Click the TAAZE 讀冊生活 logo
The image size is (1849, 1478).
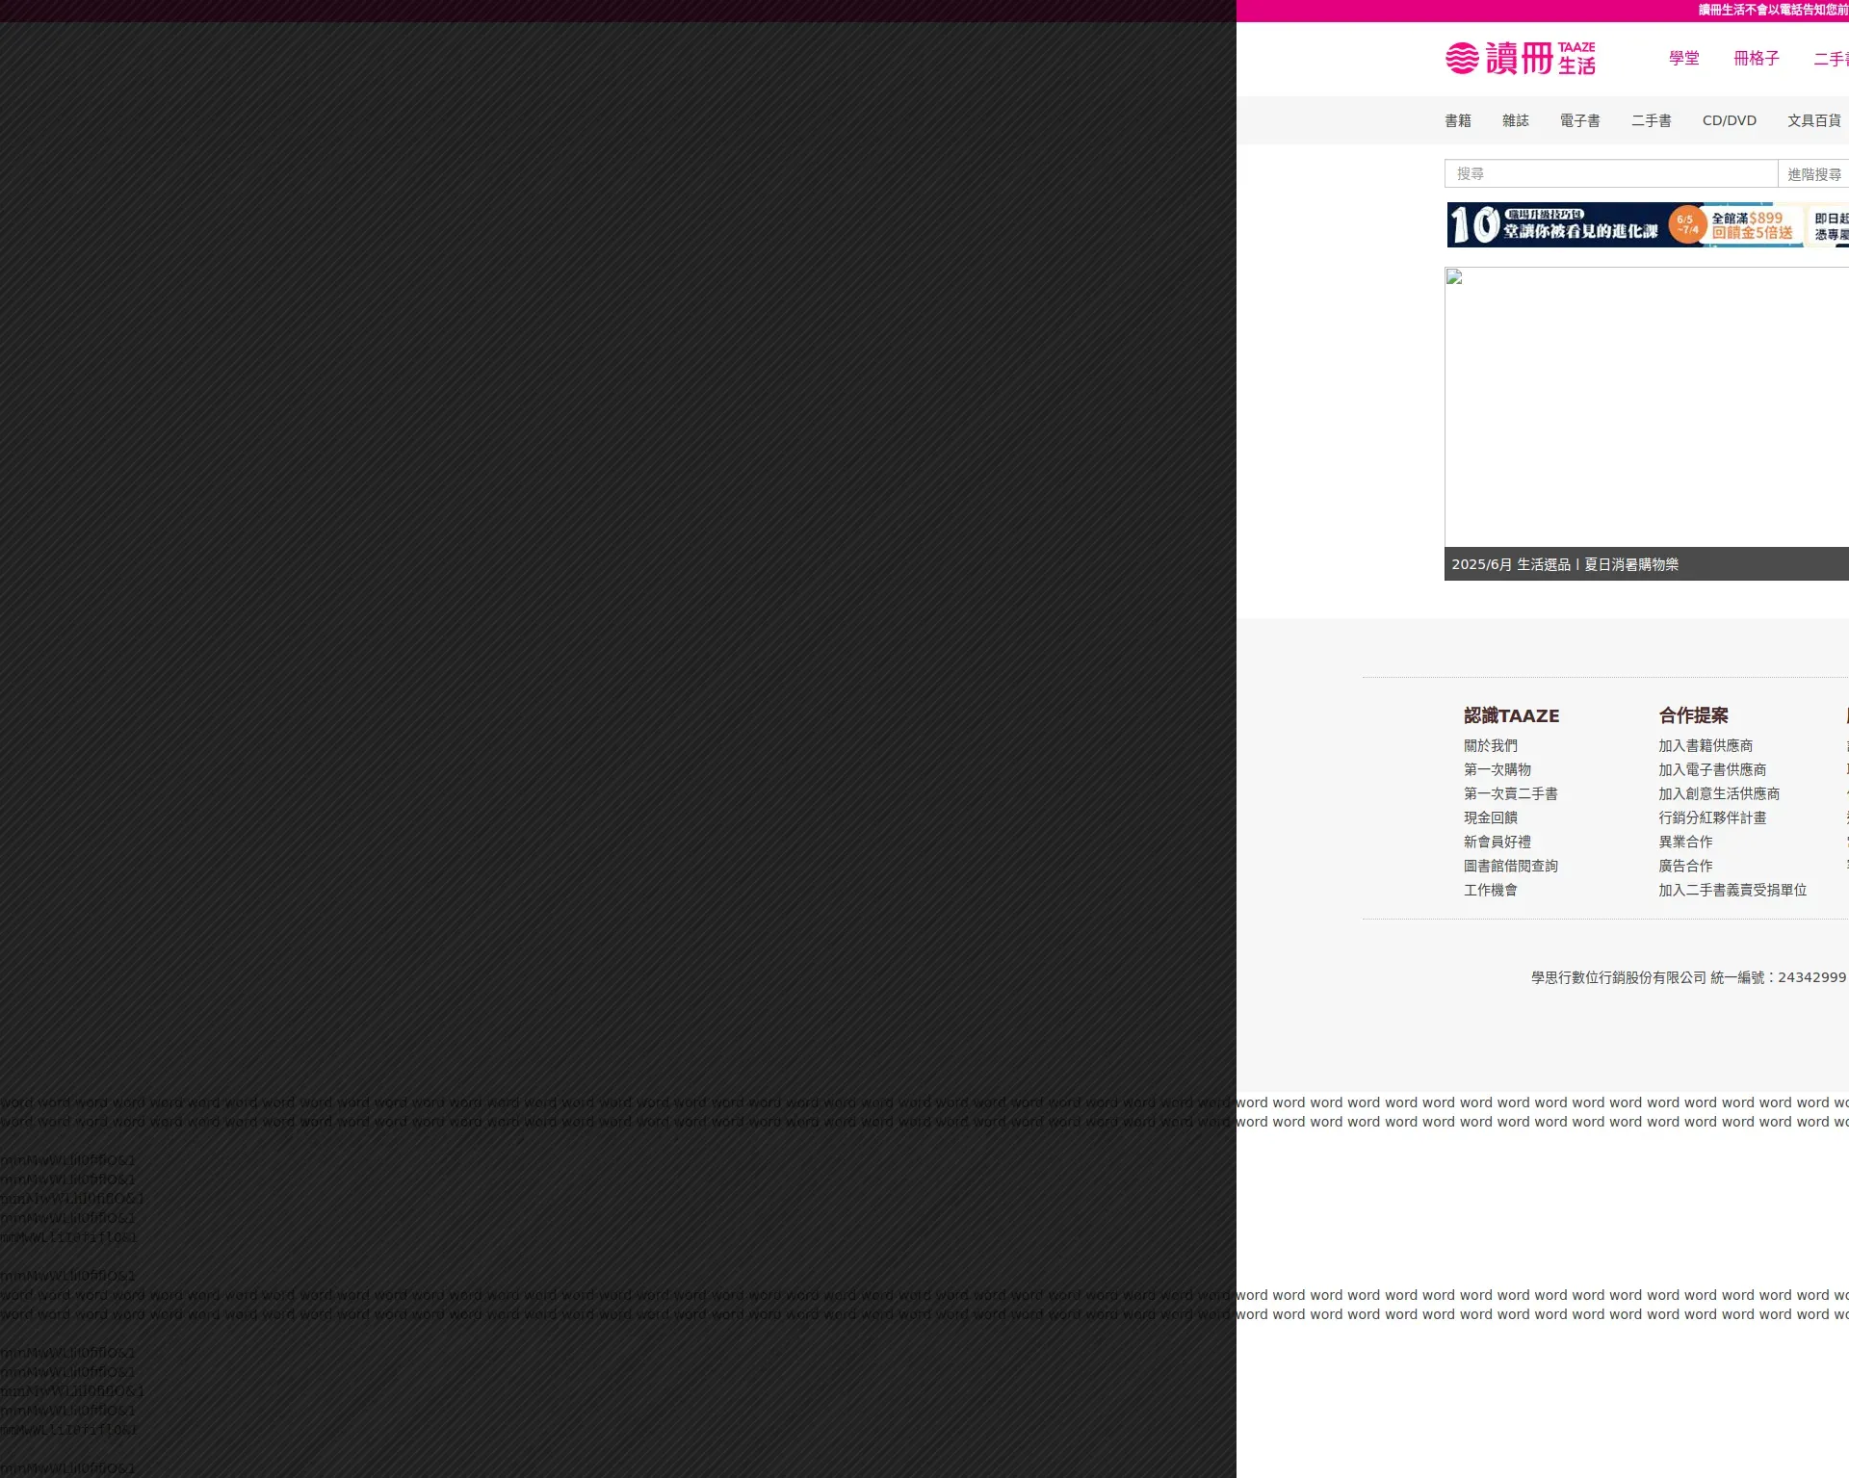[1520, 59]
